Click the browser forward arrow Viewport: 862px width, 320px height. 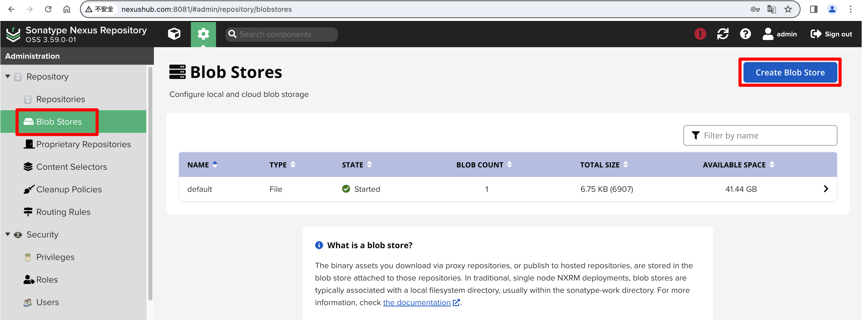(x=30, y=9)
